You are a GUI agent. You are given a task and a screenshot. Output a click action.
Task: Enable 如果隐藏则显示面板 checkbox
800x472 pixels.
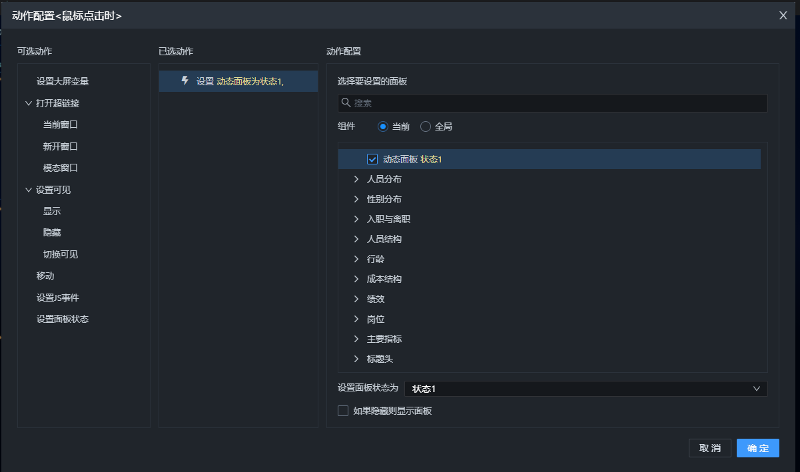point(343,411)
